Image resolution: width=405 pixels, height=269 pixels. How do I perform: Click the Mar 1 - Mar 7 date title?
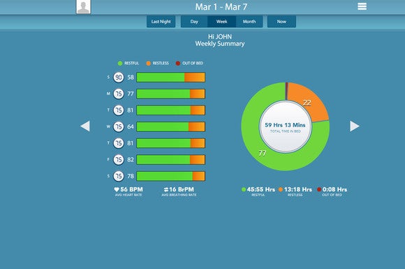(221, 7)
